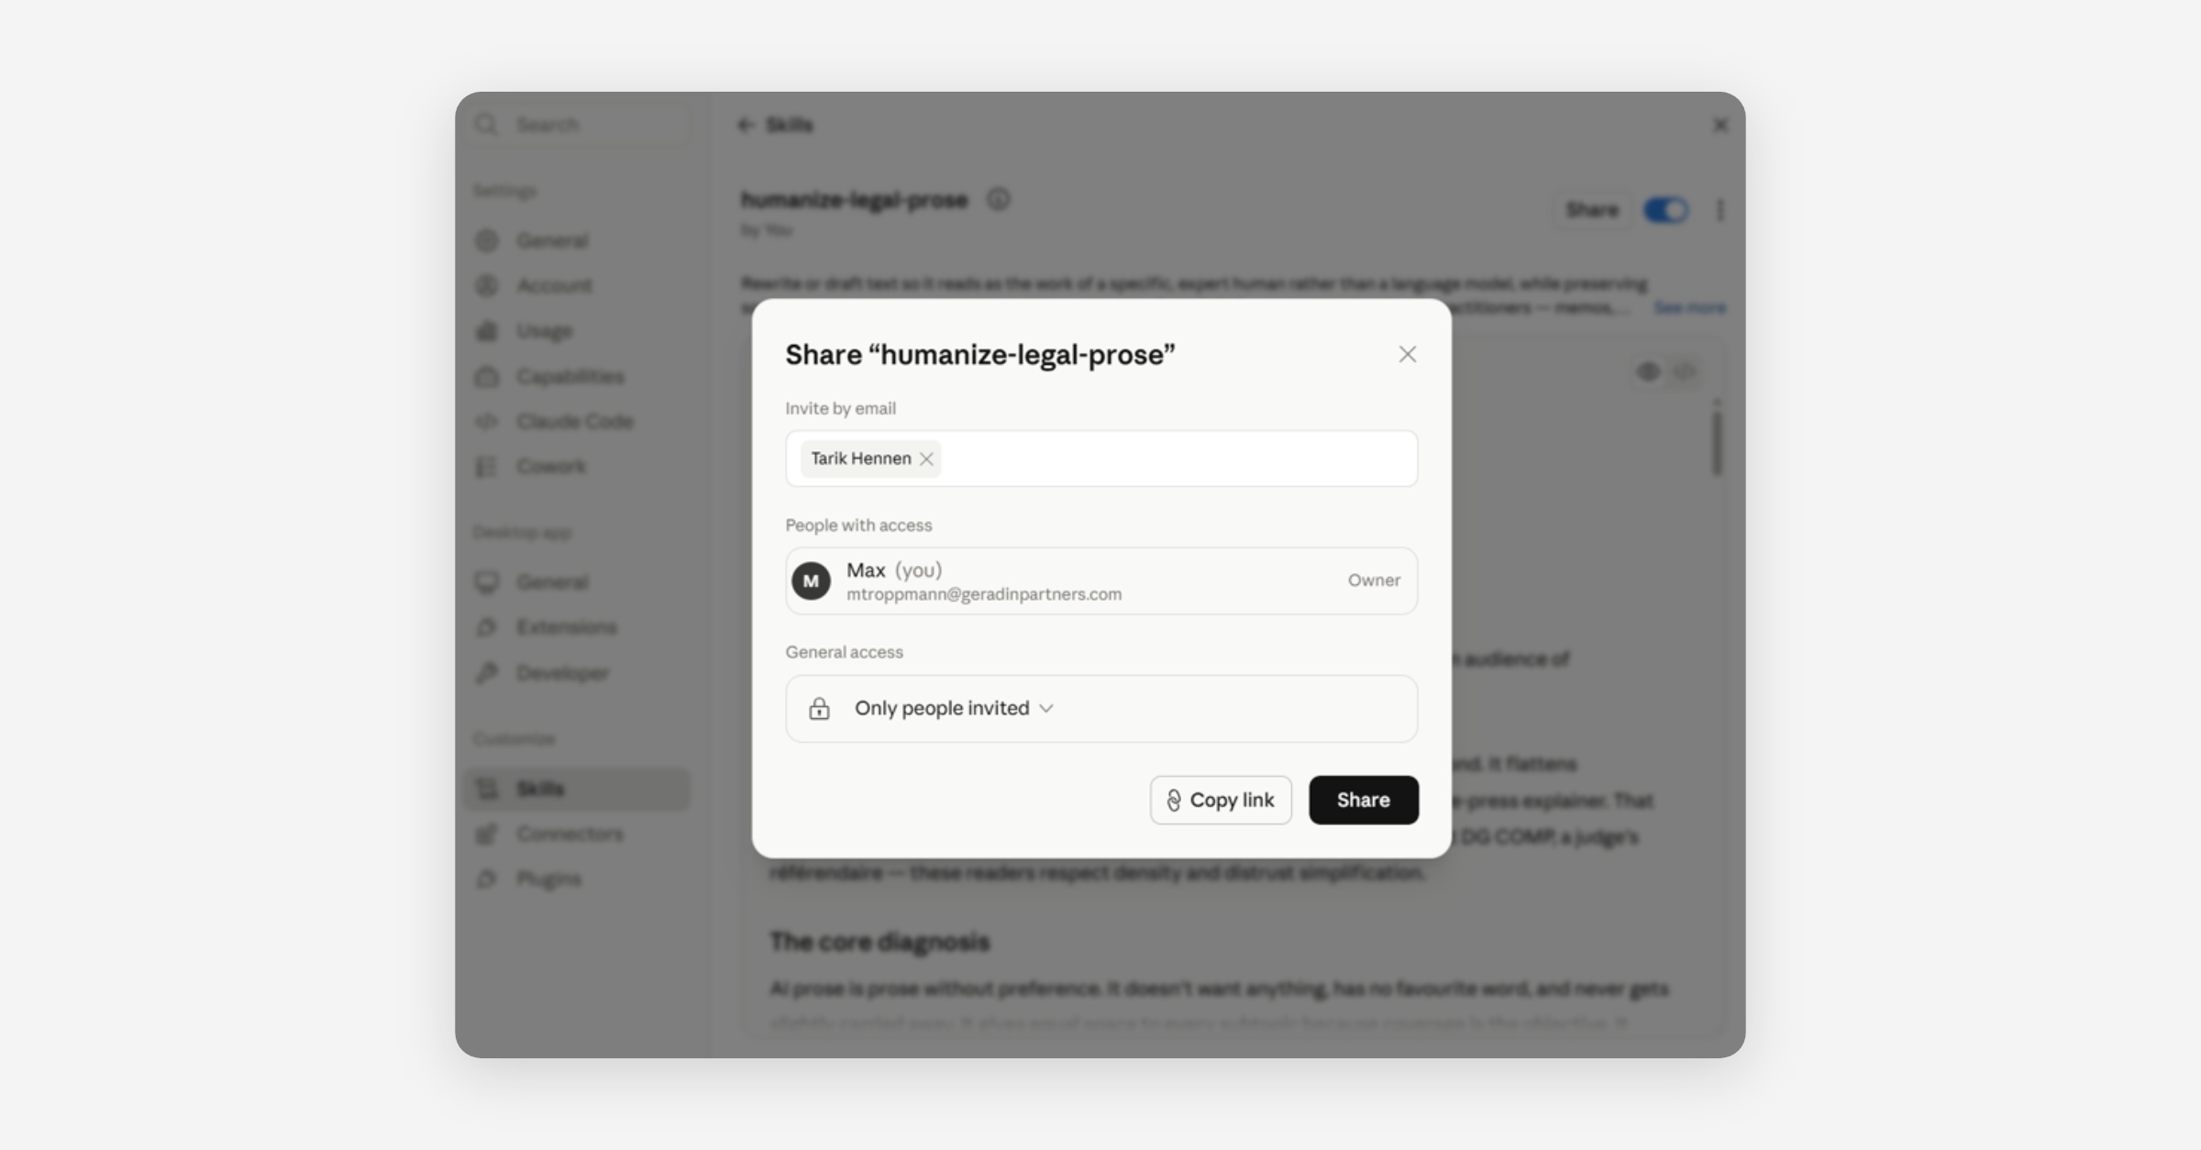
Task: Expand the access chevron next to invited
Action: point(1046,709)
